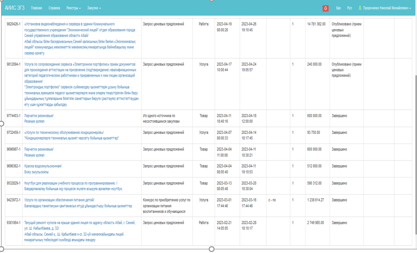Image resolution: width=417 pixels, height=253 pixels.
Task: Select procurement number 9820426-1
Action: [x=14, y=24]
